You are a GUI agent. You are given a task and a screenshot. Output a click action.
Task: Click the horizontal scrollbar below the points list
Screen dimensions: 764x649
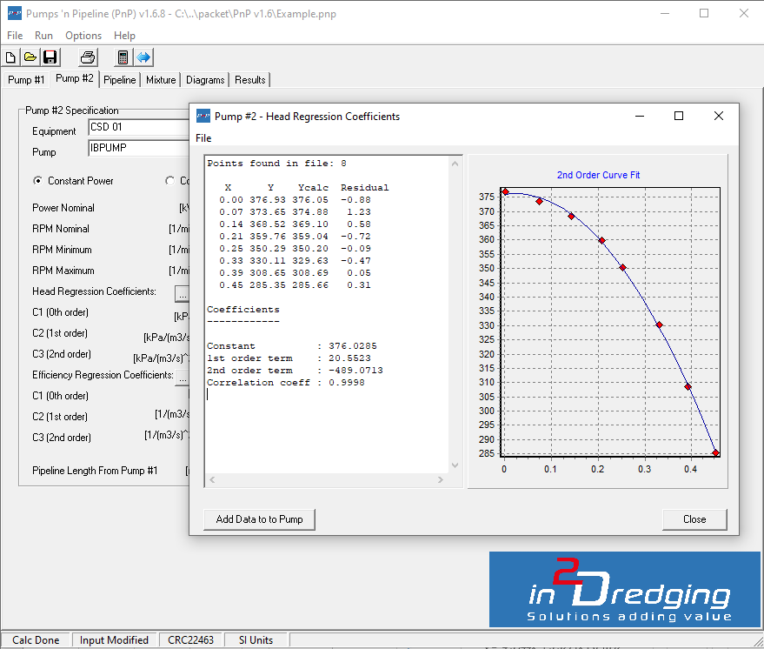click(326, 478)
